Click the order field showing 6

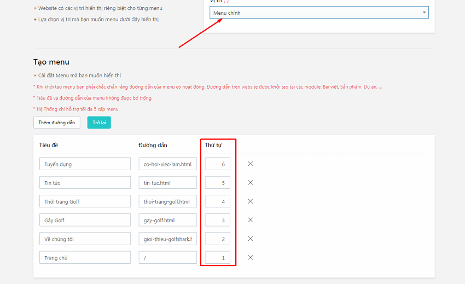[218, 164]
